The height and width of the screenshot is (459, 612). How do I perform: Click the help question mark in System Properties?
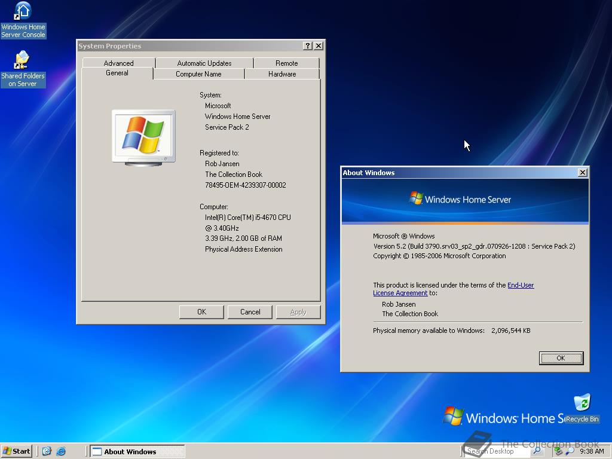tap(308, 45)
